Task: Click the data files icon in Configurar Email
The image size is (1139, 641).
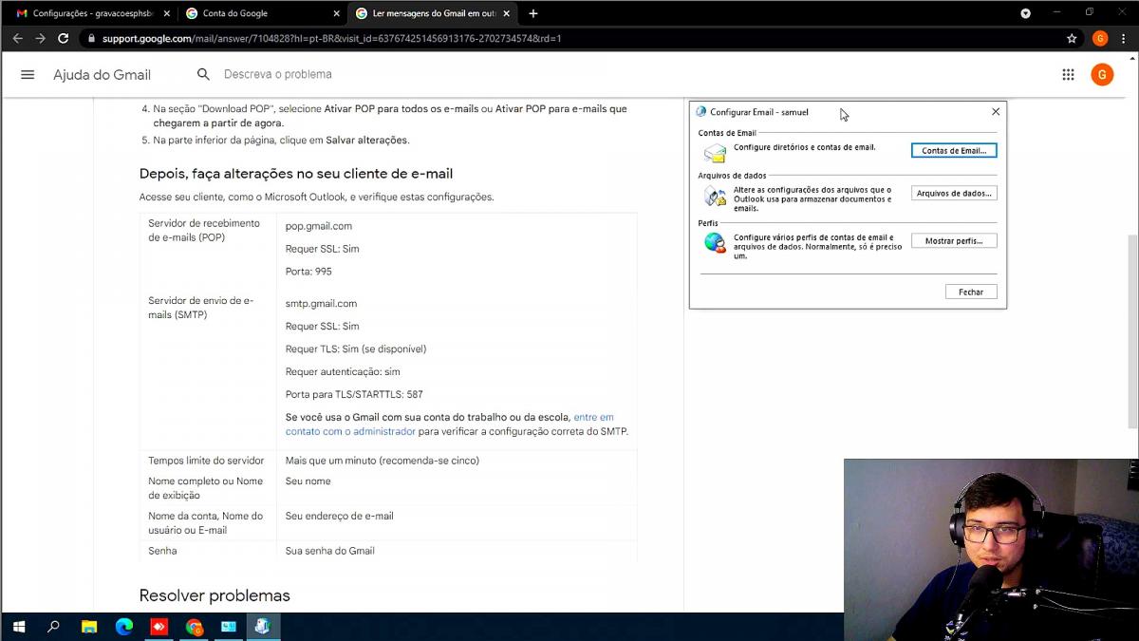Action: point(715,197)
